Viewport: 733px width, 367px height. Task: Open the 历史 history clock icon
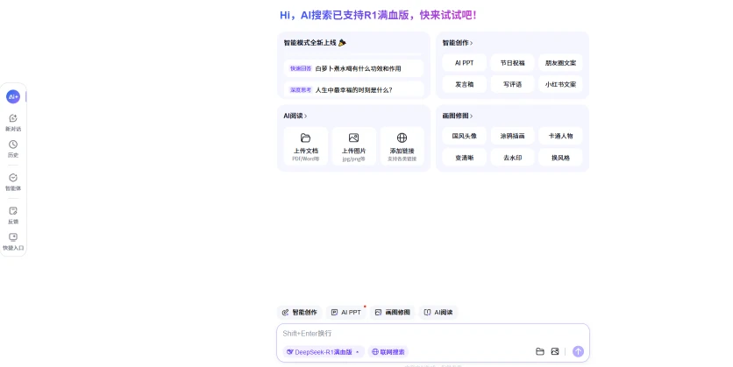13,145
